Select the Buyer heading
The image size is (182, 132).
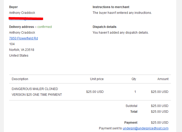pyautogui.click(x=14, y=7)
